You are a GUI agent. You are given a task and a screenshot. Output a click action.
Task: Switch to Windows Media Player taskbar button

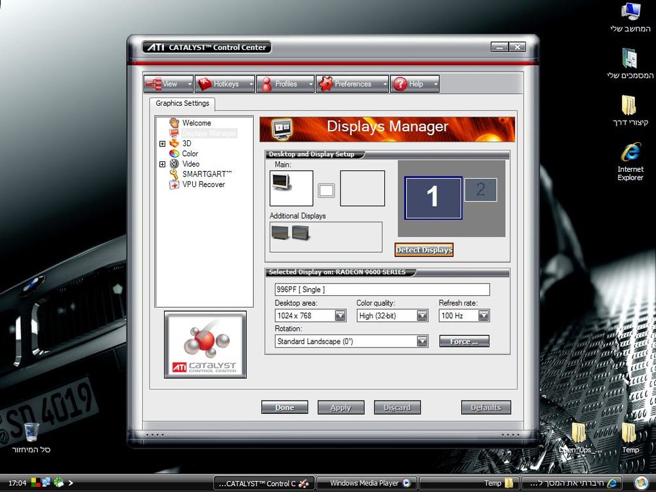tap(367, 483)
